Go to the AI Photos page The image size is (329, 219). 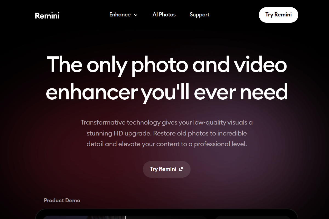tap(164, 15)
